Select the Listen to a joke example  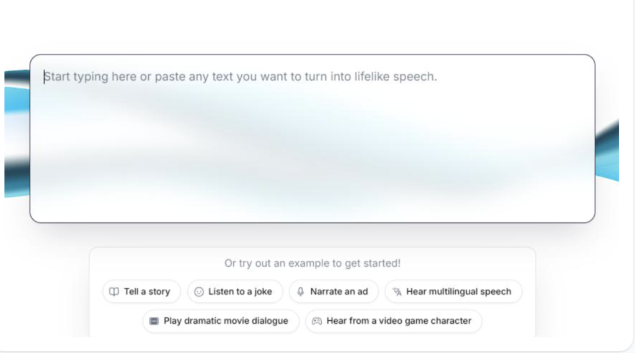(235, 292)
